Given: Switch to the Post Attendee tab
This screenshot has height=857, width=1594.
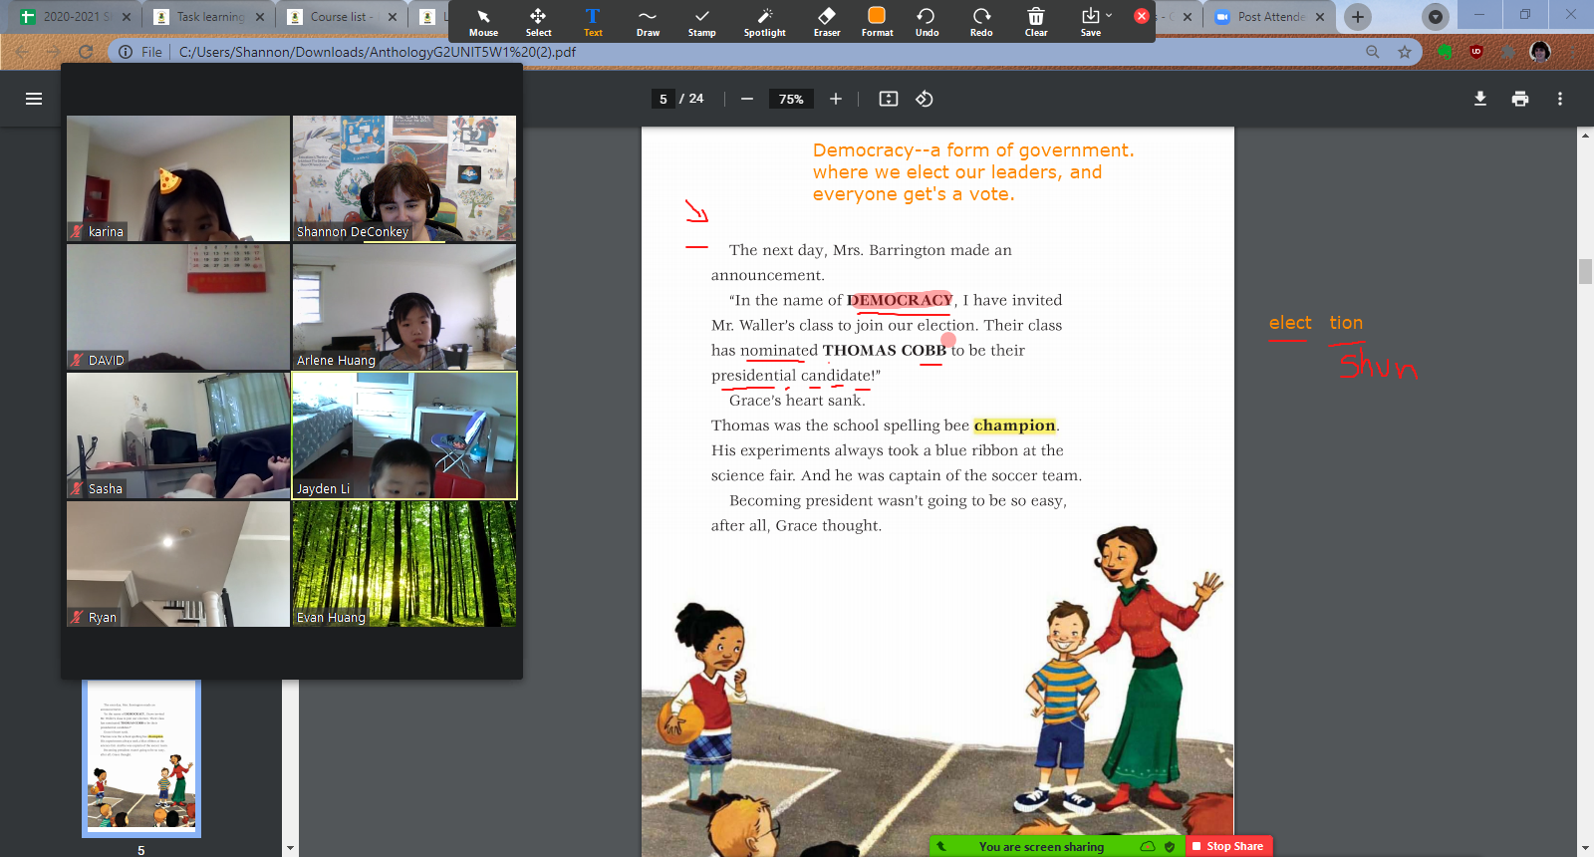Looking at the screenshot, I should pos(1270,17).
